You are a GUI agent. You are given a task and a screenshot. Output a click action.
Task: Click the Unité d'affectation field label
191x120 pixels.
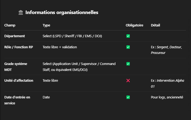coord(19,80)
